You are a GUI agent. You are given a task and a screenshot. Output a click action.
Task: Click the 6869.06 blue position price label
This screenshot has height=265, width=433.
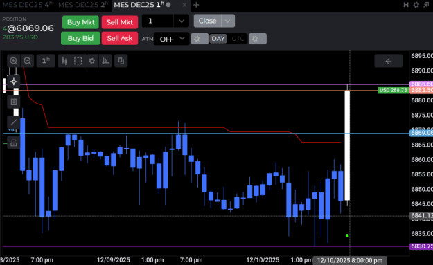tap(421, 133)
